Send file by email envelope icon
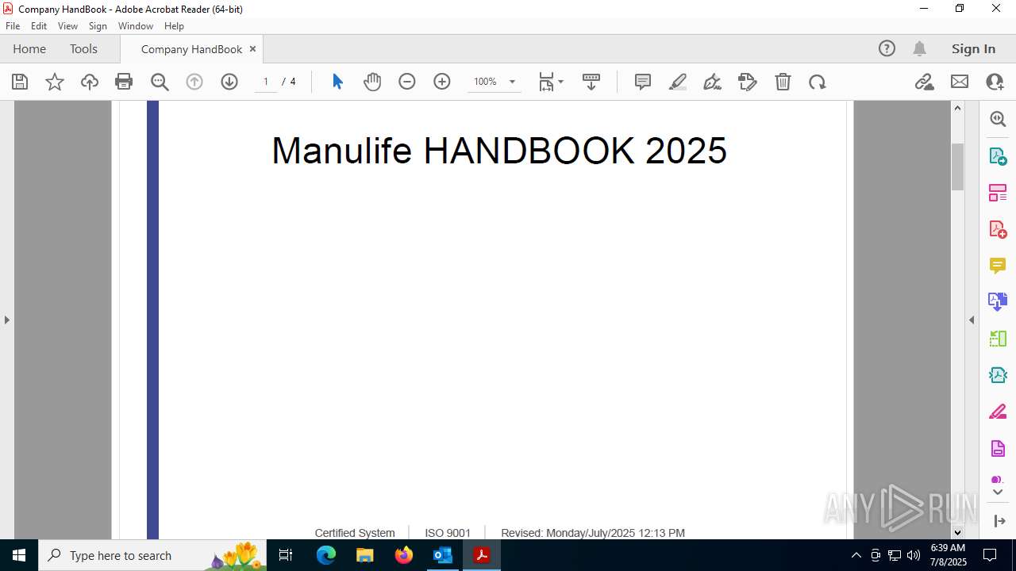1016x571 pixels. click(960, 82)
